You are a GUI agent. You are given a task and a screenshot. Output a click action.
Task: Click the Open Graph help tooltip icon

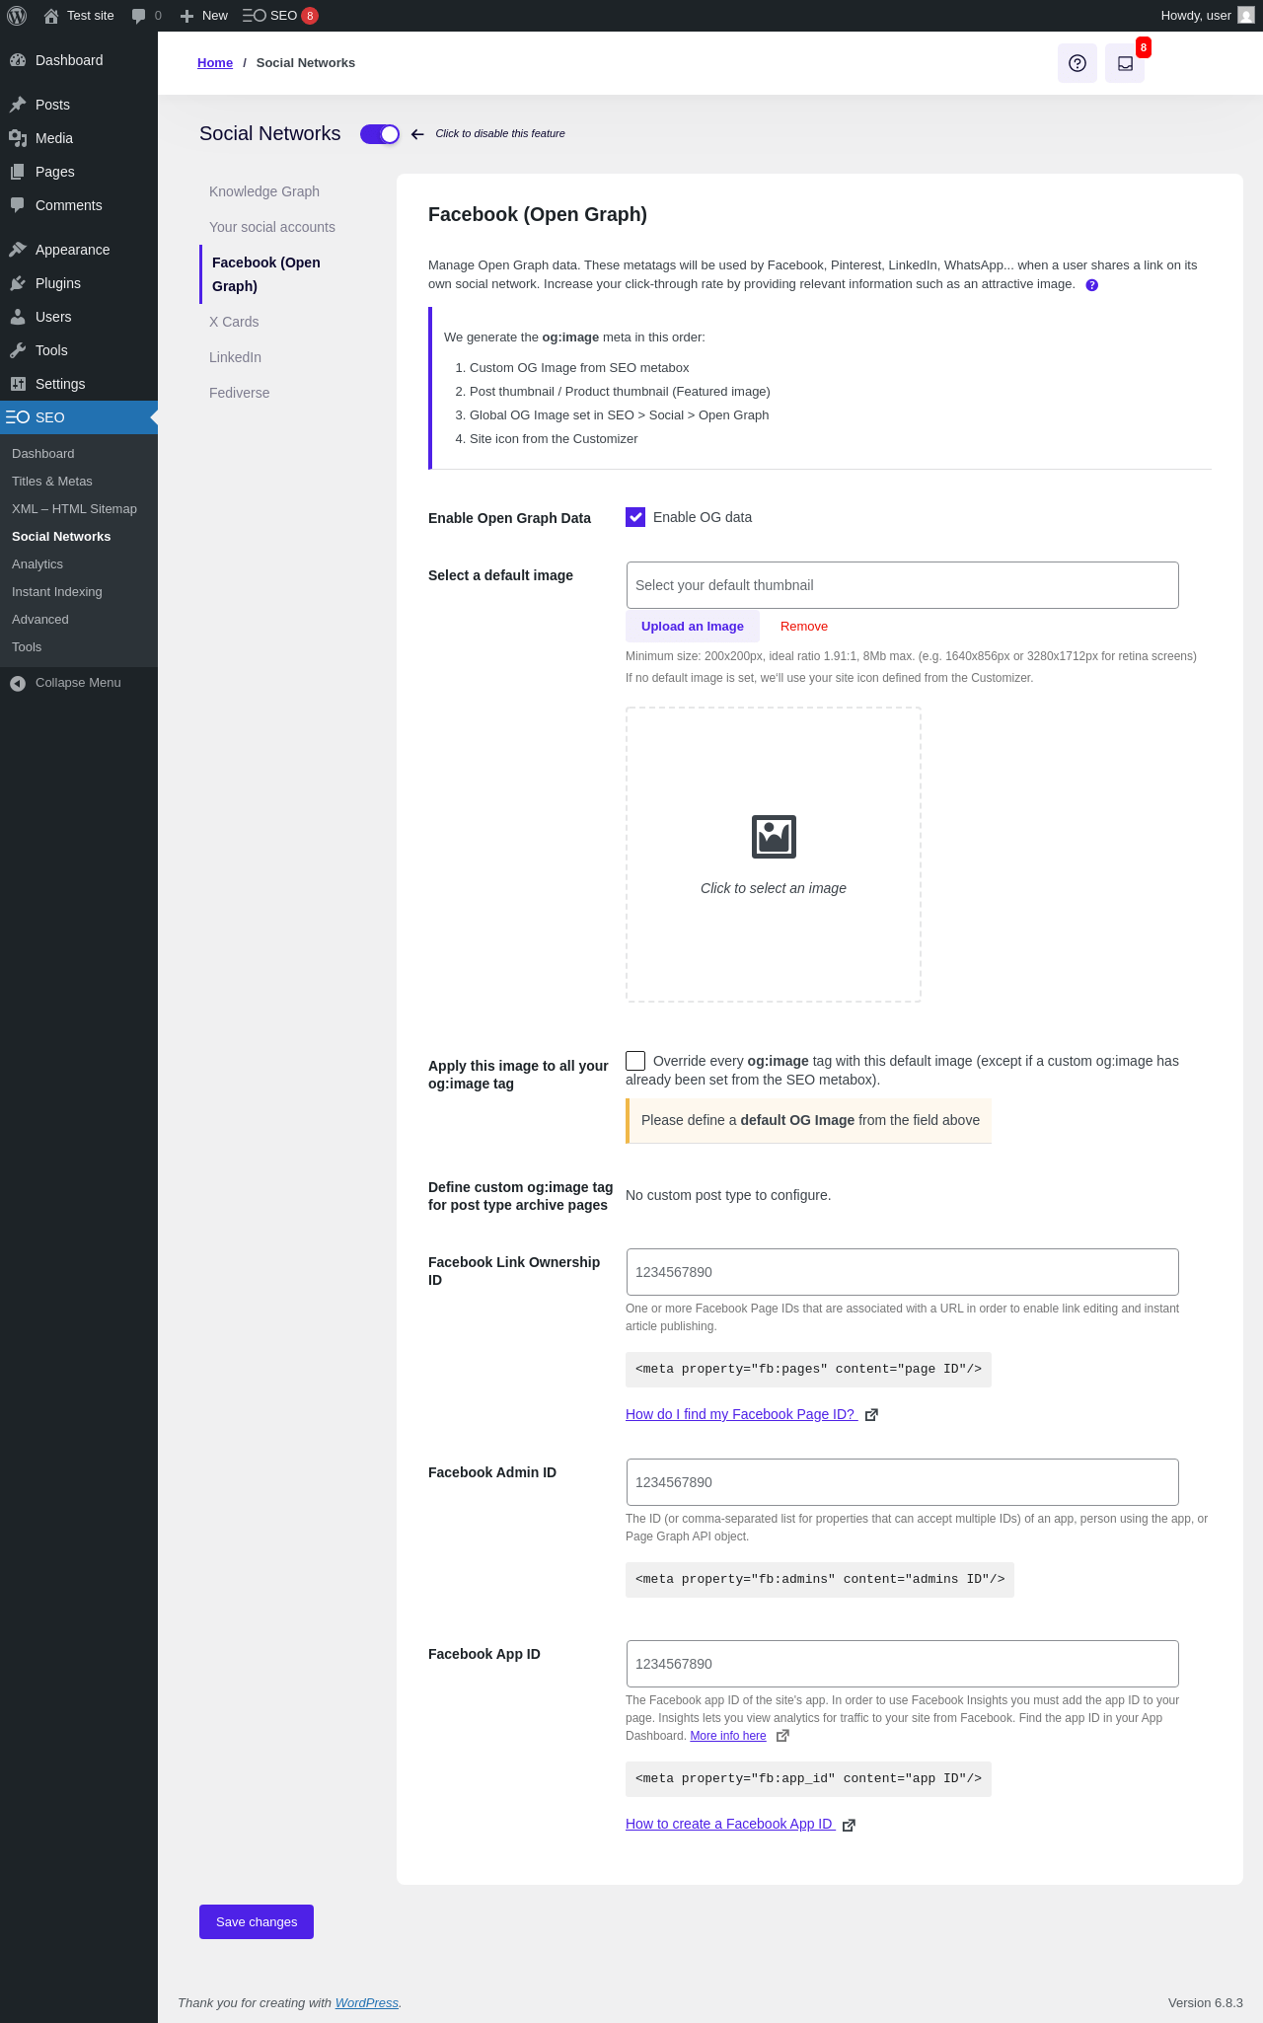1092,285
